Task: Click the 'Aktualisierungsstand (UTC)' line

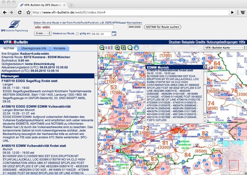Action: click(x=35, y=67)
